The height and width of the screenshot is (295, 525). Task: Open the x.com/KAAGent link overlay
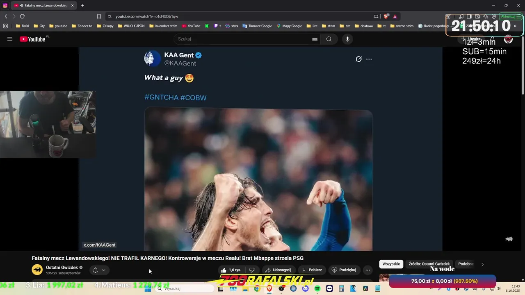[99, 245]
